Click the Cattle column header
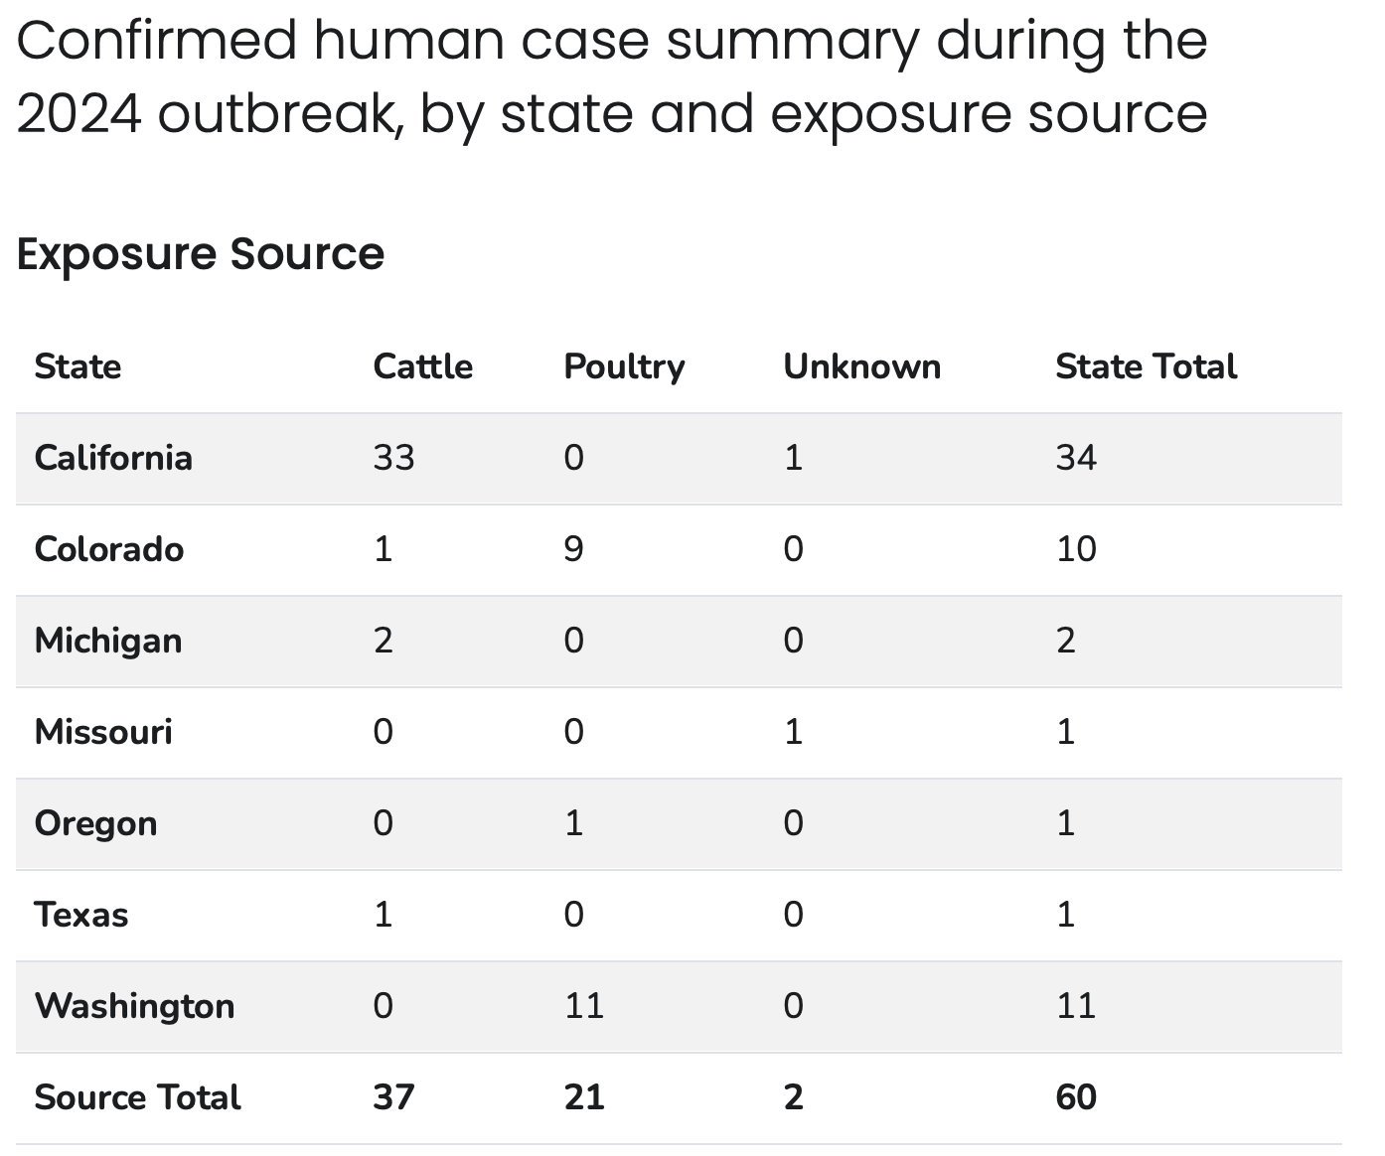 422,366
